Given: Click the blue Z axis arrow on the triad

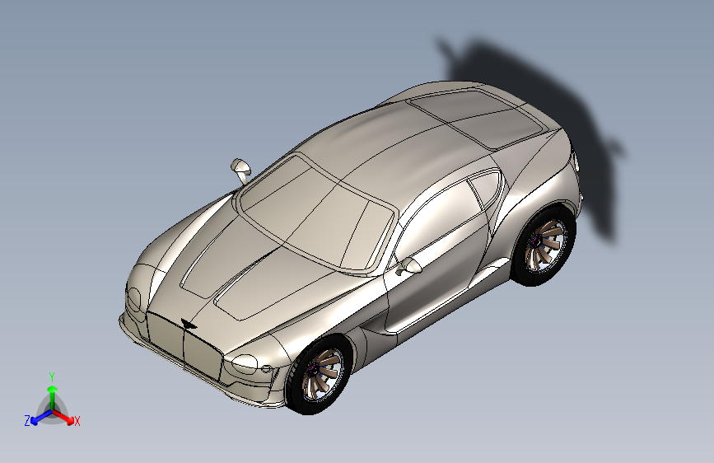Looking at the screenshot, I should point(41,417).
